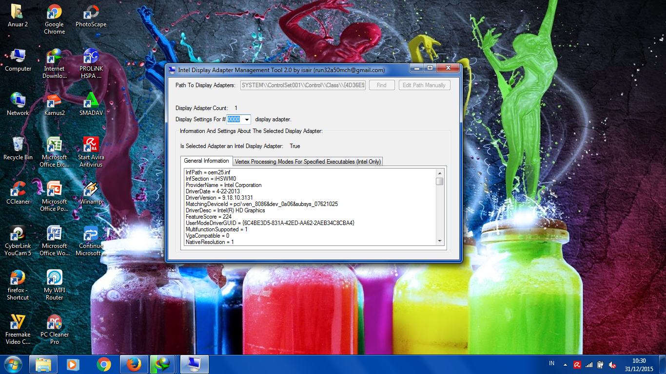Click the scrollbar down arrow in adapter info
Image resolution: width=666 pixels, height=374 pixels.
pos(440,241)
